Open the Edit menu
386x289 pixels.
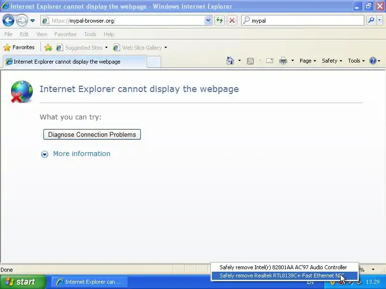click(24, 34)
